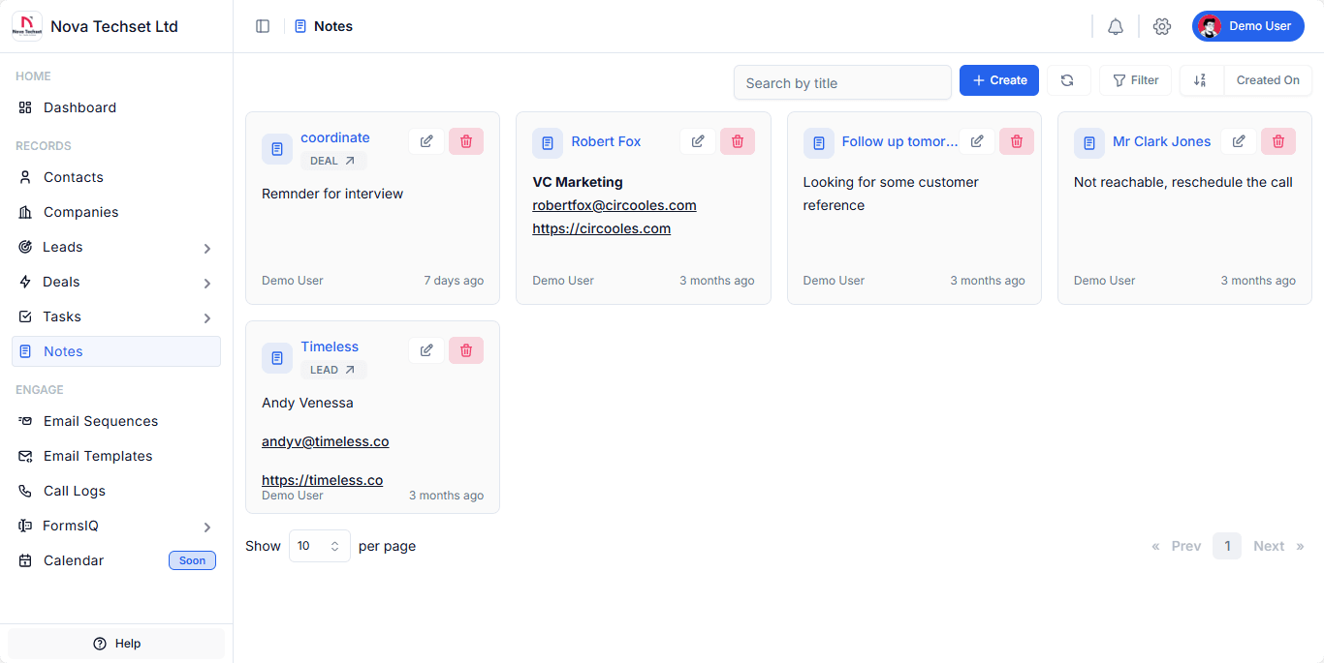Viewport: 1324px width, 663px height.
Task: Open the per page count dropdown
Action: click(319, 546)
